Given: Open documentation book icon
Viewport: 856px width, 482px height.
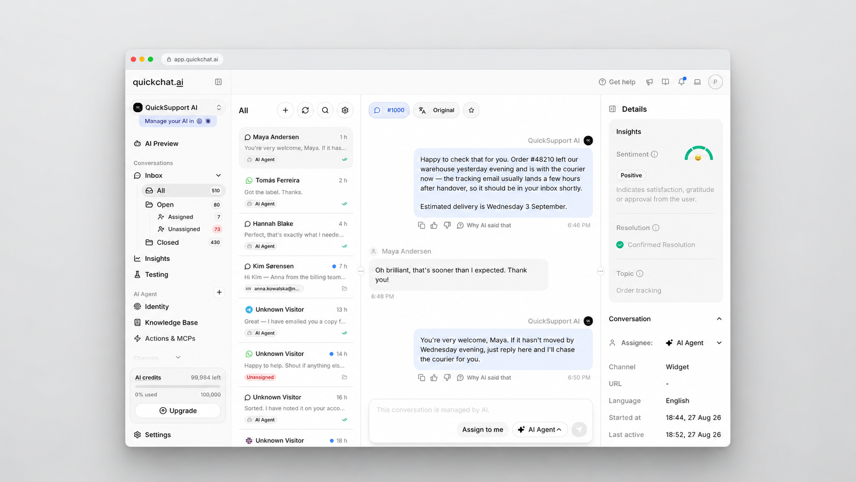Looking at the screenshot, I should click(666, 82).
